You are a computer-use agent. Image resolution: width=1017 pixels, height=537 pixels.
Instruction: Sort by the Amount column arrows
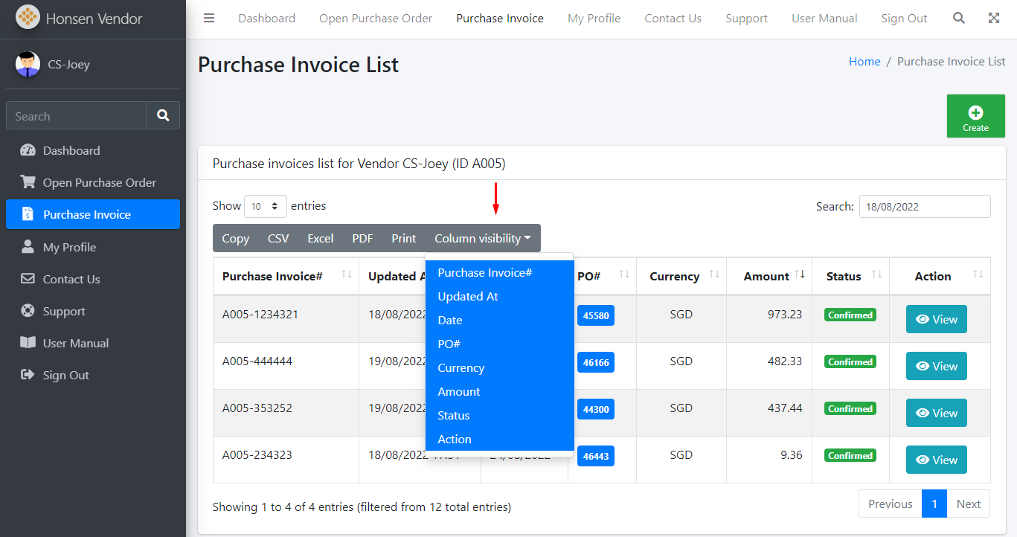(x=800, y=275)
